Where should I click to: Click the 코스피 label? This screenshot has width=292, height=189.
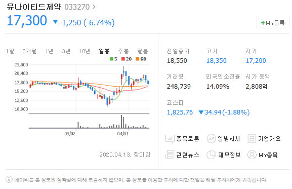[x=175, y=103]
